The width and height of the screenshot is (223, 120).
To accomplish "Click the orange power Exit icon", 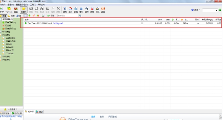I will pyautogui.click(x=103, y=10).
